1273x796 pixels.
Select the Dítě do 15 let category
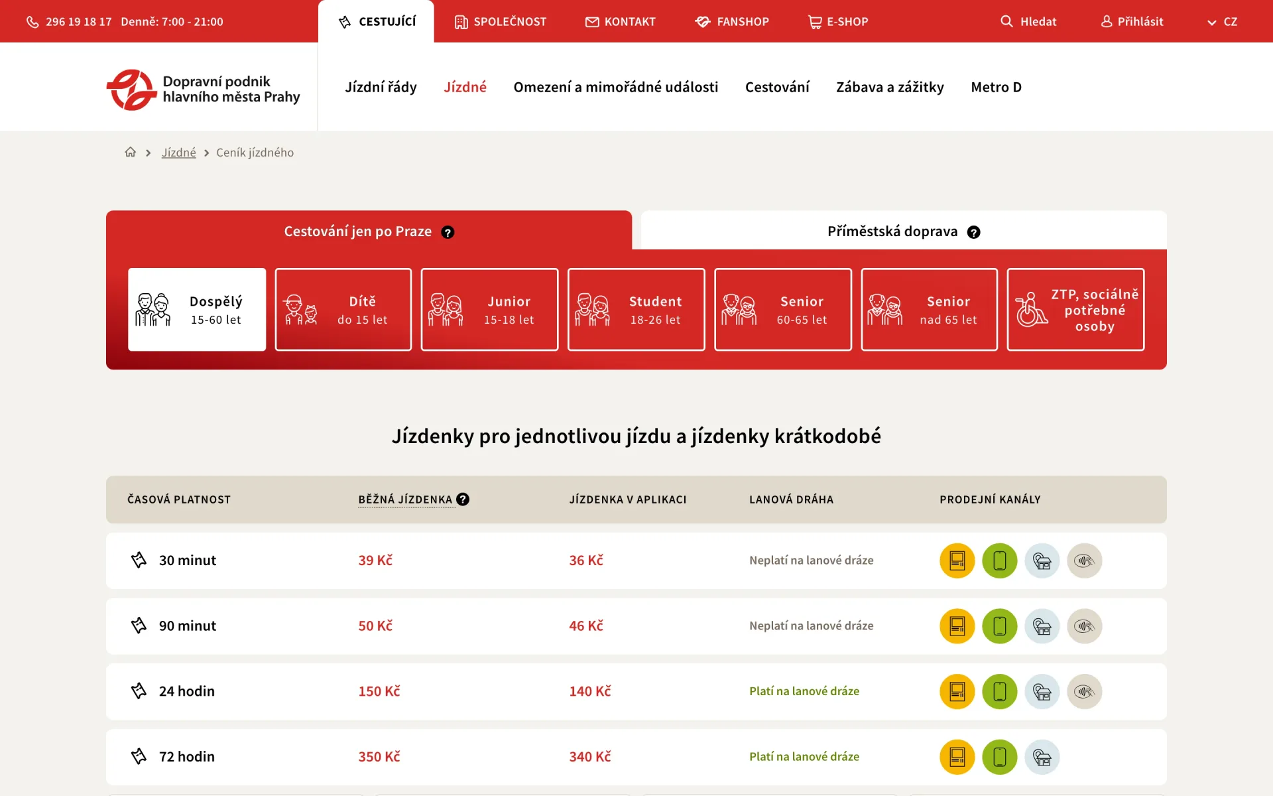point(343,310)
